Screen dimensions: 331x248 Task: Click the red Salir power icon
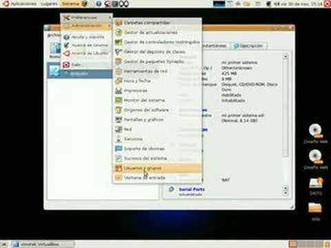66,65
